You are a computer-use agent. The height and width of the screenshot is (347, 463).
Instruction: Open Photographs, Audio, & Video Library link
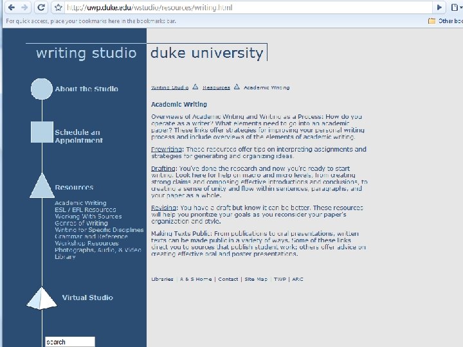pos(98,253)
